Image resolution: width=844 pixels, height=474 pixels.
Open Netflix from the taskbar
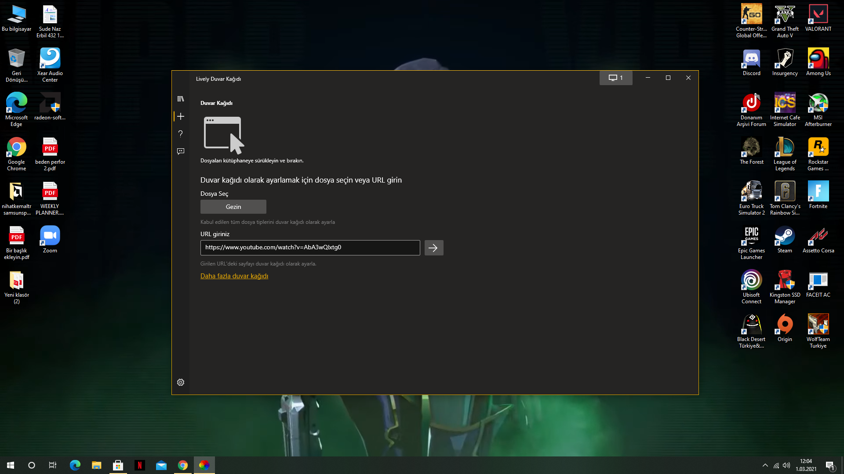click(140, 465)
